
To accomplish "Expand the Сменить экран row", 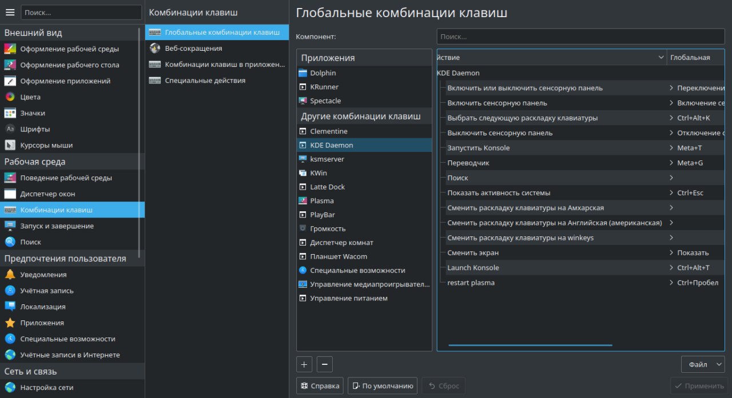I will pos(671,252).
